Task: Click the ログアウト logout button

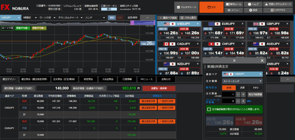Action: [278, 10]
